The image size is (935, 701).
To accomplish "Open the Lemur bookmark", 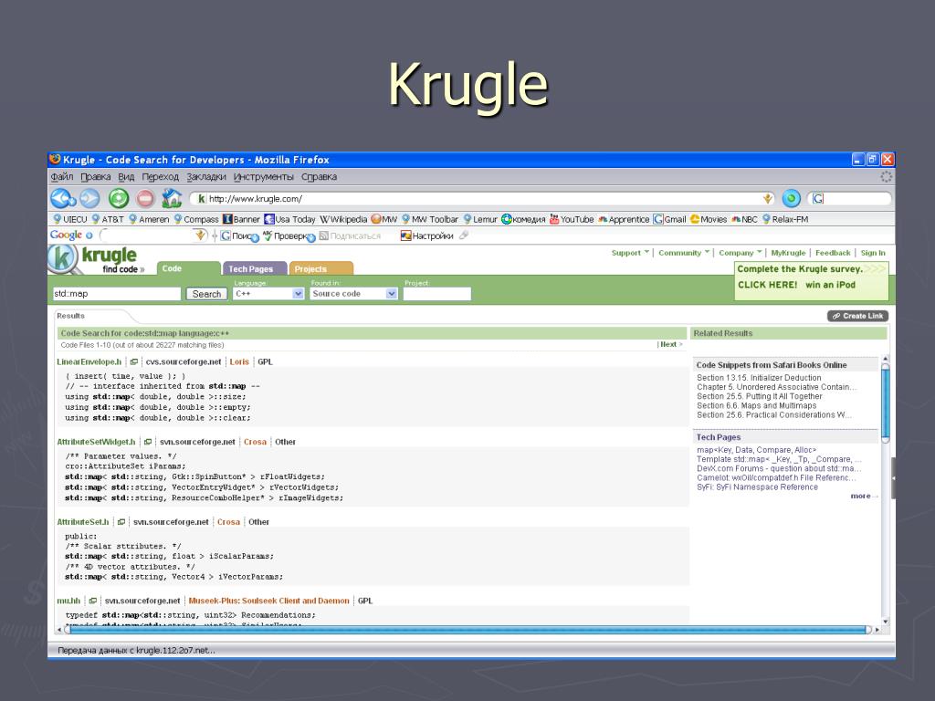I will pyautogui.click(x=480, y=219).
